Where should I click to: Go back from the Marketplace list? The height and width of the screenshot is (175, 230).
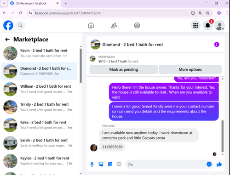point(7,40)
